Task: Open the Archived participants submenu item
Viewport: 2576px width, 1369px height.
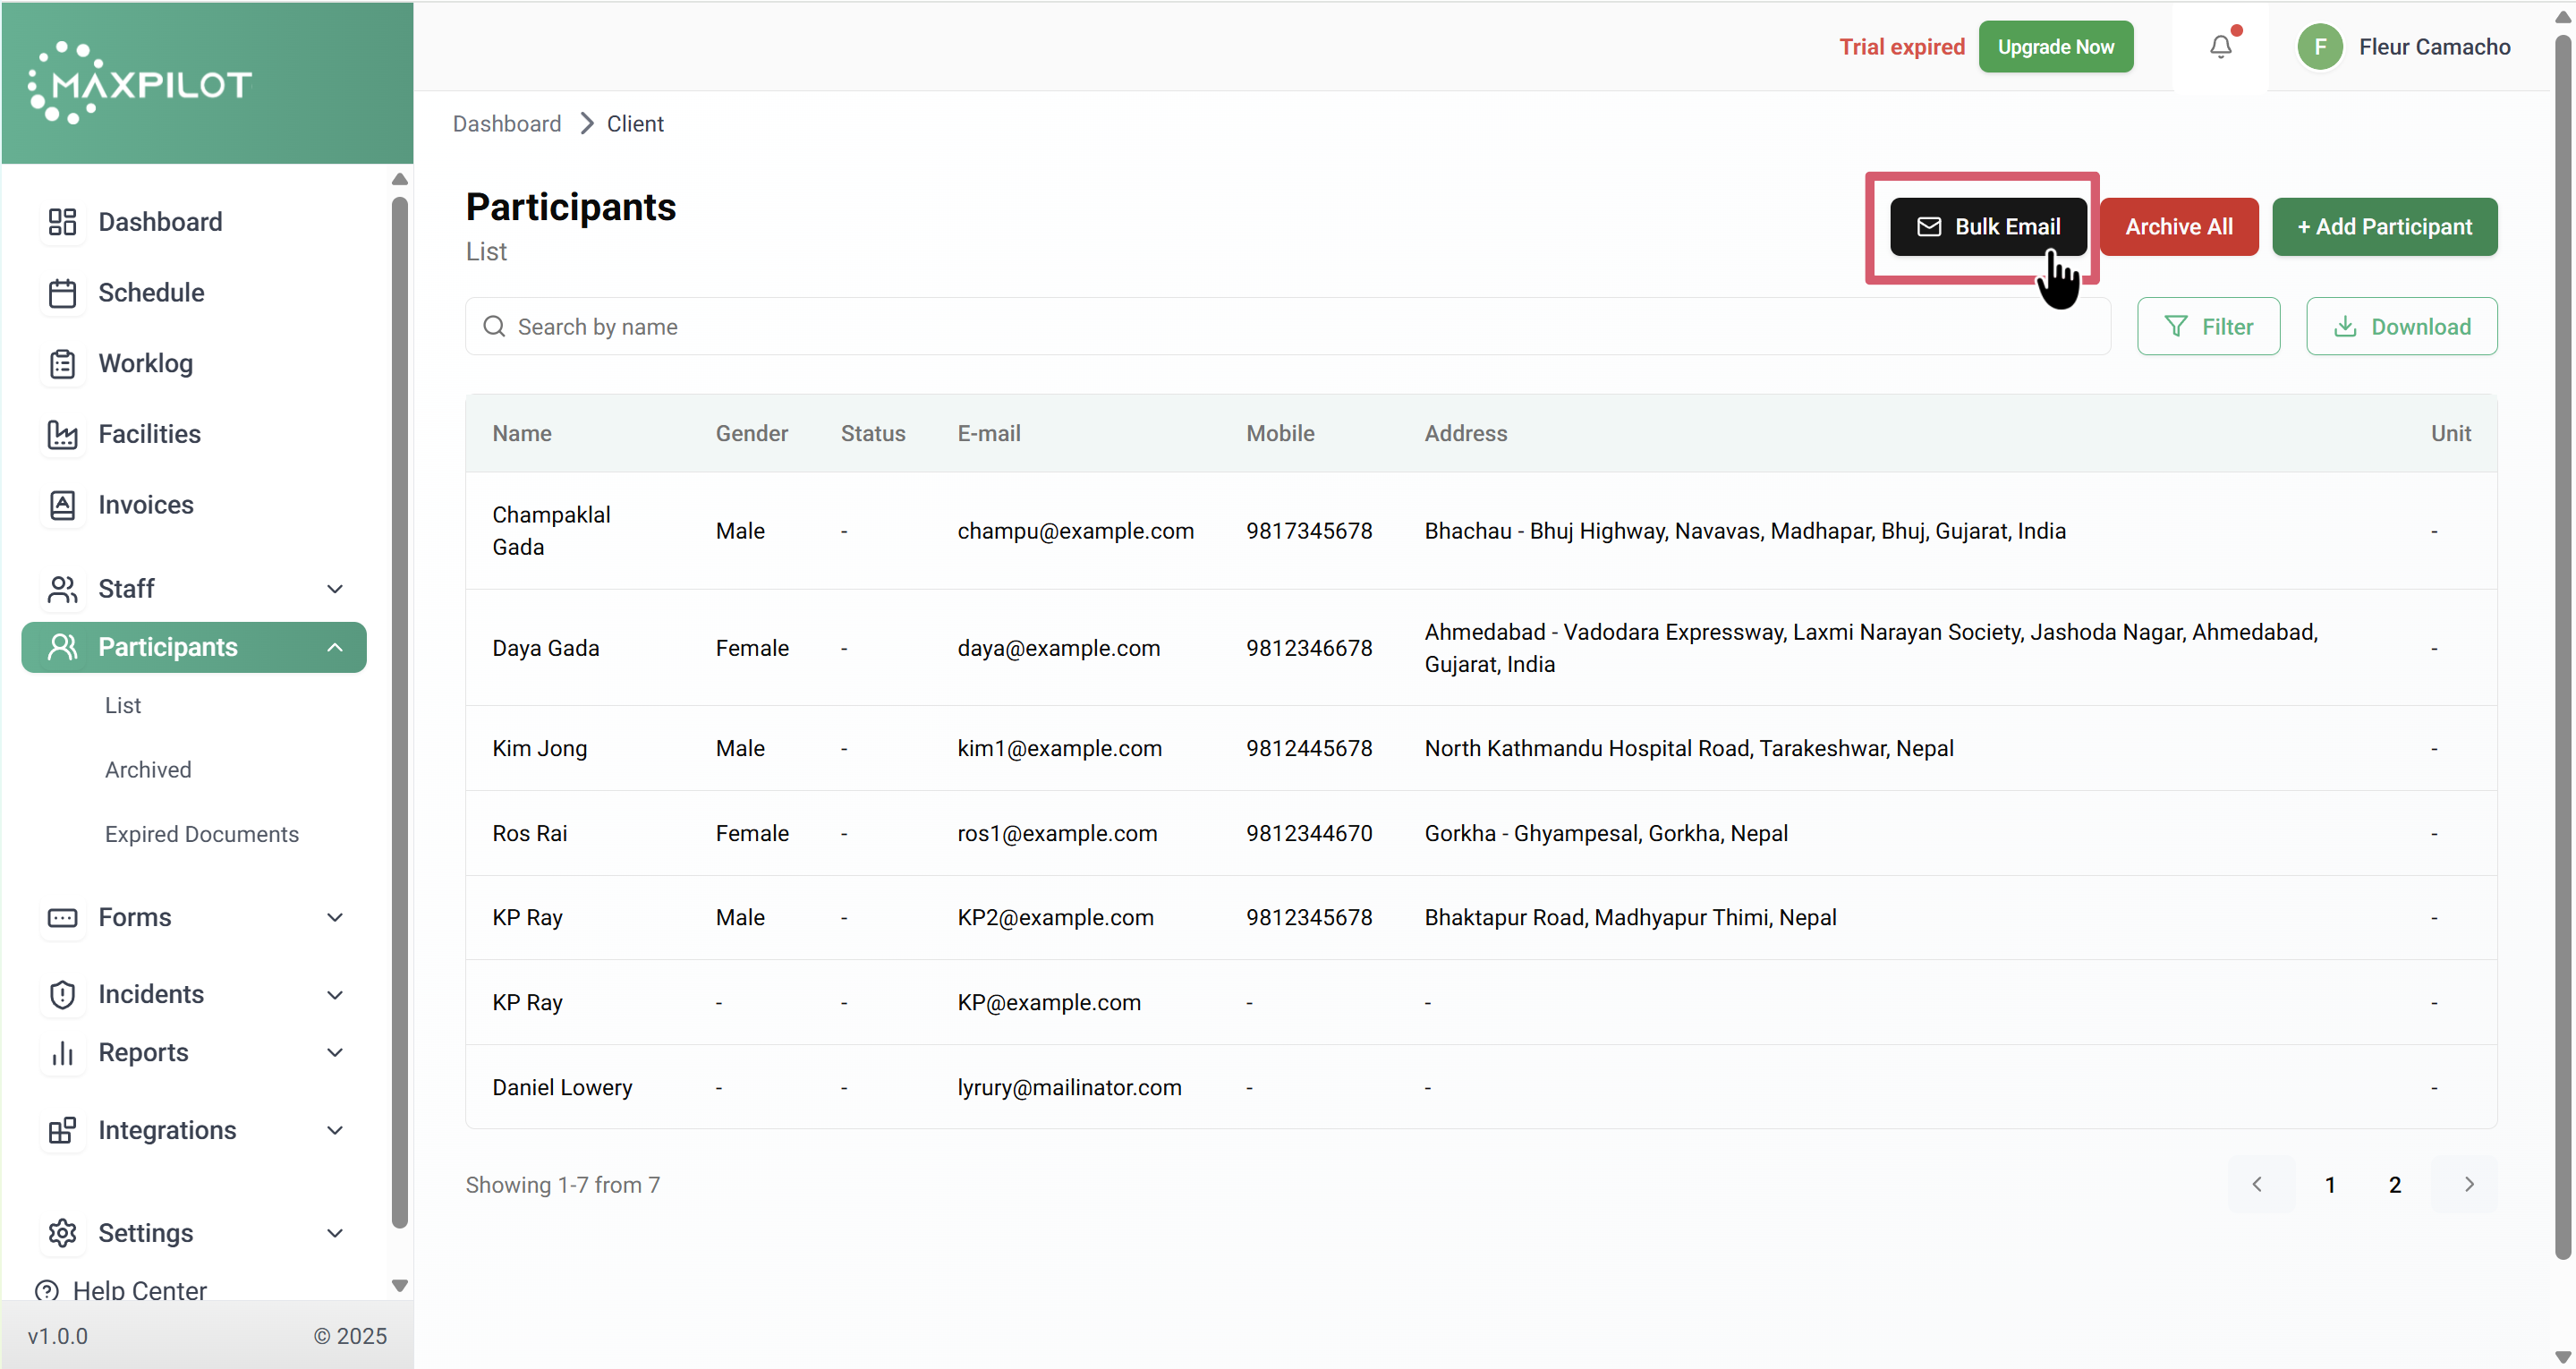Action: 148,769
